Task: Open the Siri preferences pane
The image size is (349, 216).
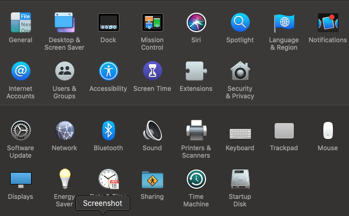Action: 196,22
